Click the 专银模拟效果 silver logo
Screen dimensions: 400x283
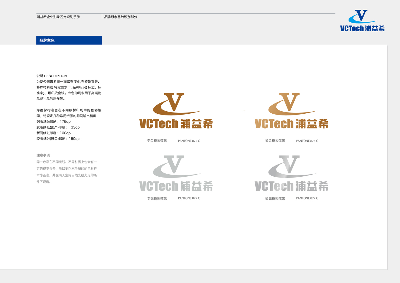pyautogui.click(x=176, y=173)
